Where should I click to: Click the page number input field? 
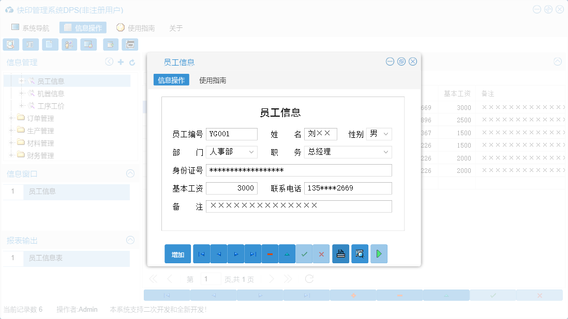click(211, 278)
